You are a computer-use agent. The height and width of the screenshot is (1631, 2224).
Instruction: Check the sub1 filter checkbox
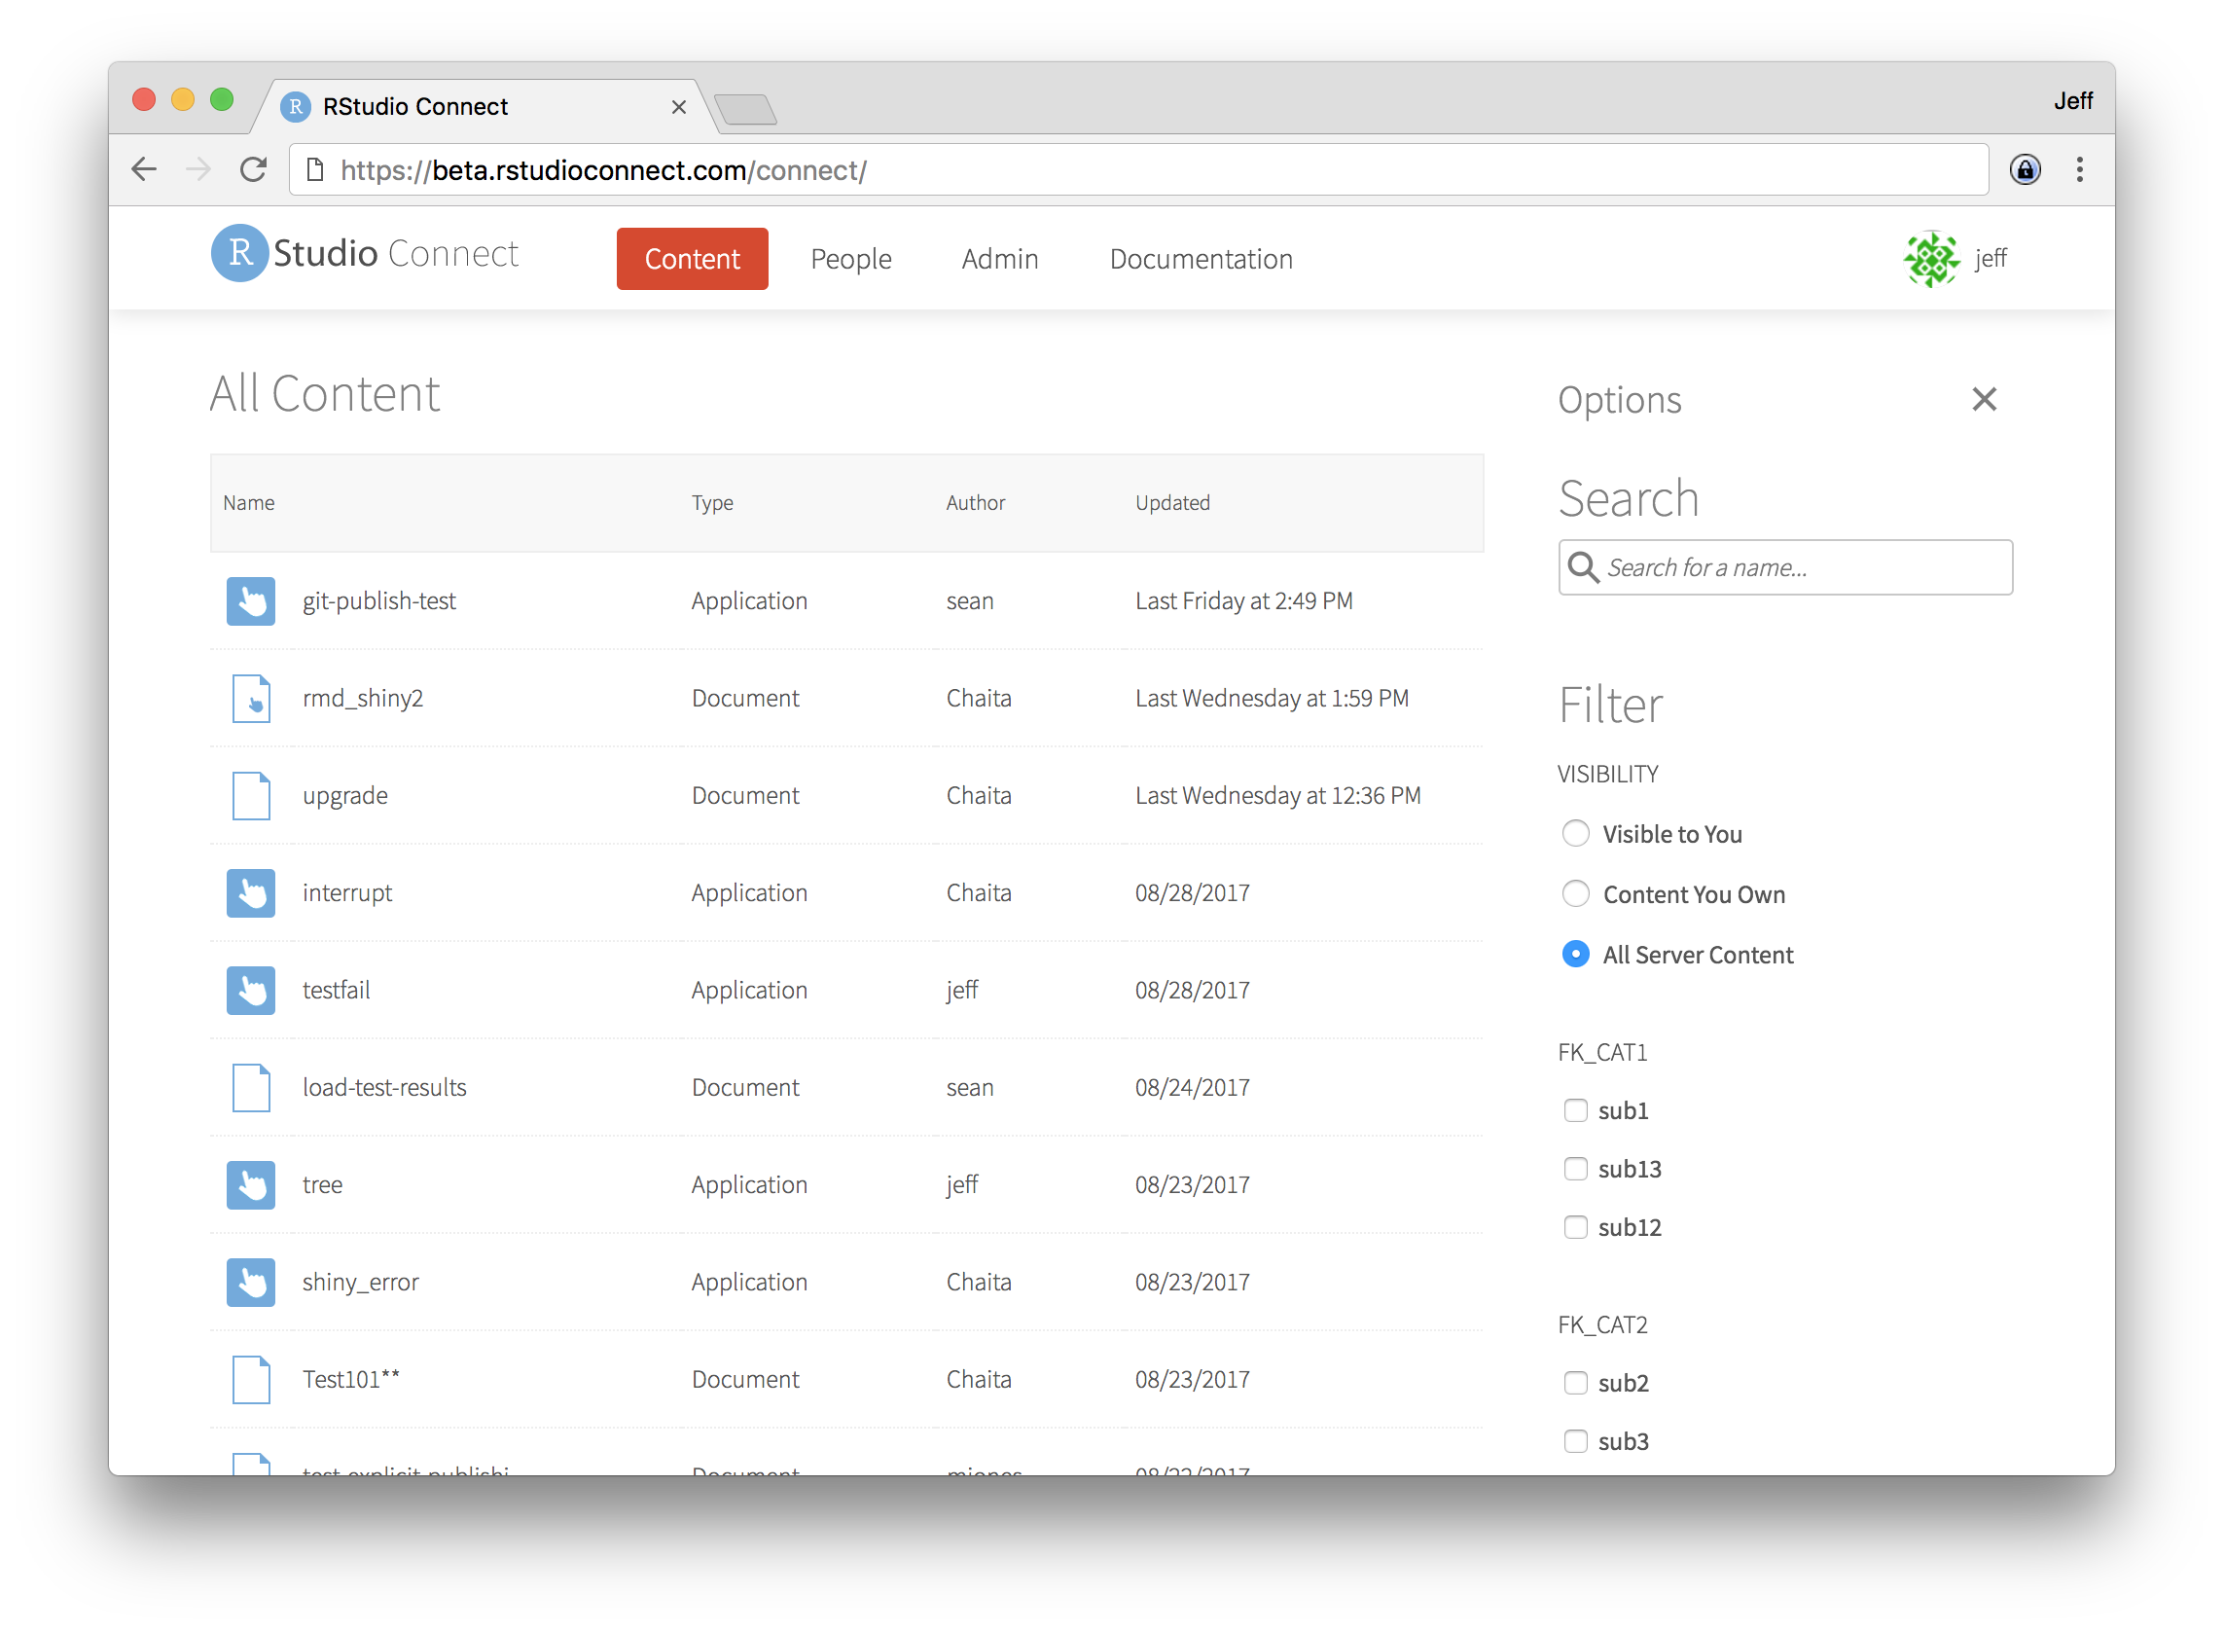click(x=1575, y=1109)
